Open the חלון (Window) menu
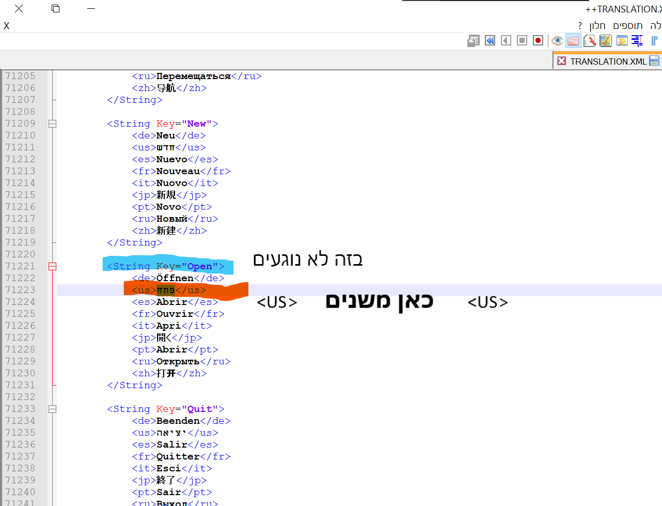 coord(597,25)
